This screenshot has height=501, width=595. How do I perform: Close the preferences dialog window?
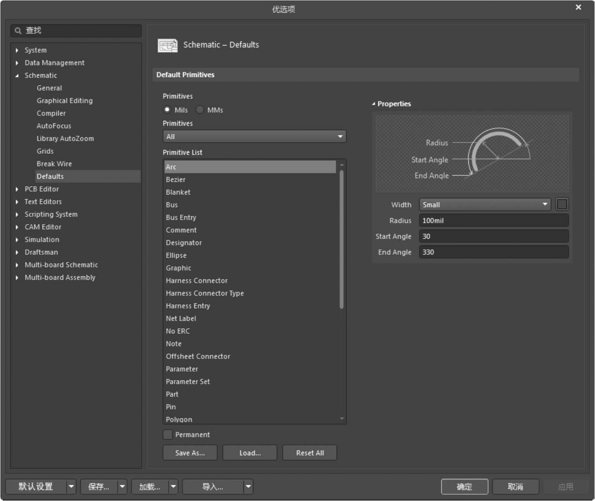click(x=578, y=7)
